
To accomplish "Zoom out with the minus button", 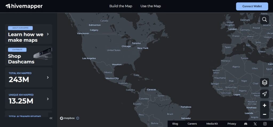I will point(264,114).
